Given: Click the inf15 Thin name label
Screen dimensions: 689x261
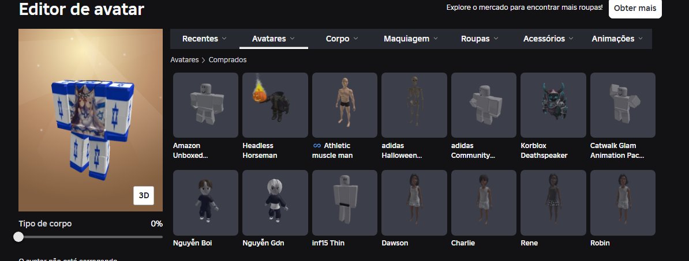Looking at the screenshot, I should coord(328,243).
